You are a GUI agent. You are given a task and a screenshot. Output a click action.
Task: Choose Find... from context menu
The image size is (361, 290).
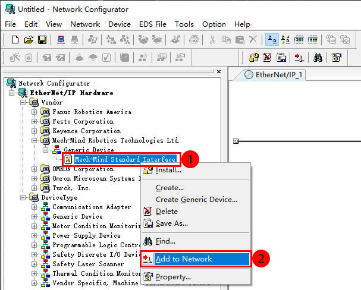tap(196, 241)
